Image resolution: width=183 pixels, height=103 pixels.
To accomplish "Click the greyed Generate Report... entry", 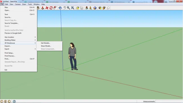I will pos(19,62).
